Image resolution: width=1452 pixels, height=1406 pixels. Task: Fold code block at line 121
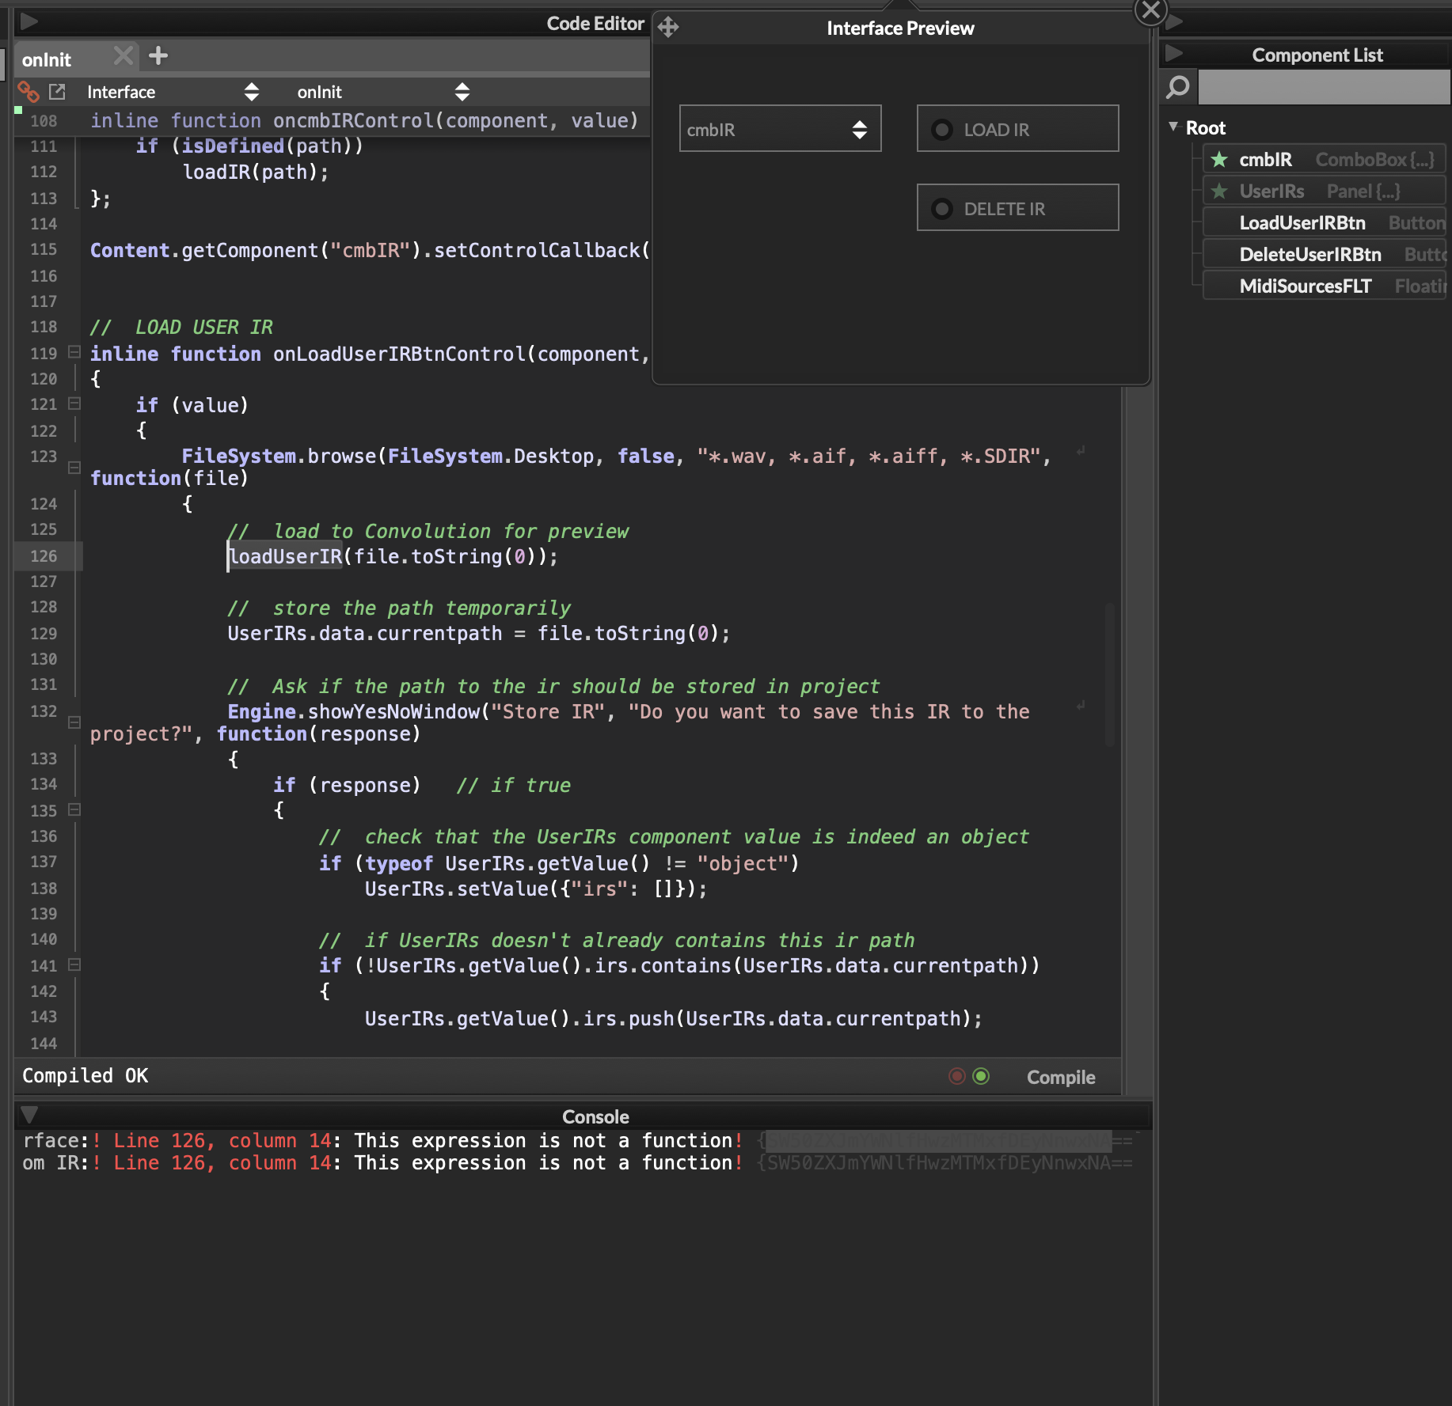coord(74,404)
